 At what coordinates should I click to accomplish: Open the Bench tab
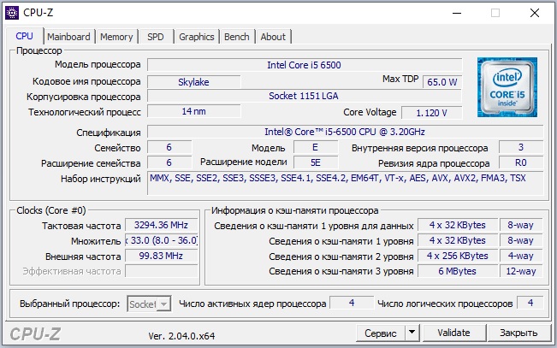(x=237, y=37)
